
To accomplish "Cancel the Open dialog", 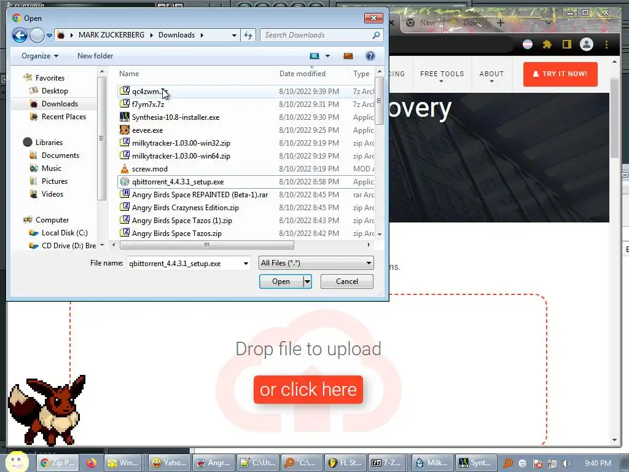I will click(347, 281).
